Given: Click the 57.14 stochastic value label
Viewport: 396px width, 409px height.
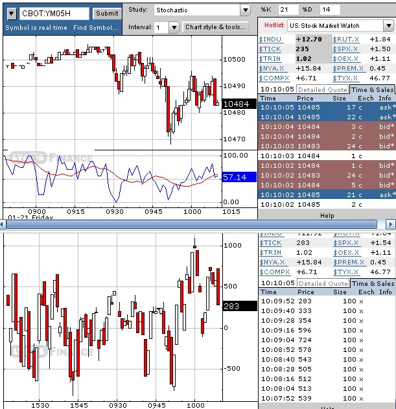Looking at the screenshot, I should coord(239,177).
